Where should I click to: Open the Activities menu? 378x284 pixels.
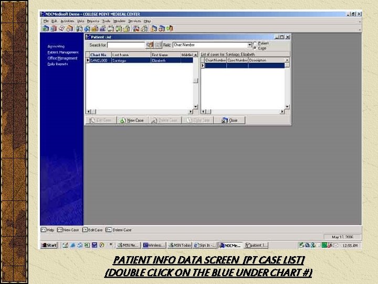pos(67,21)
